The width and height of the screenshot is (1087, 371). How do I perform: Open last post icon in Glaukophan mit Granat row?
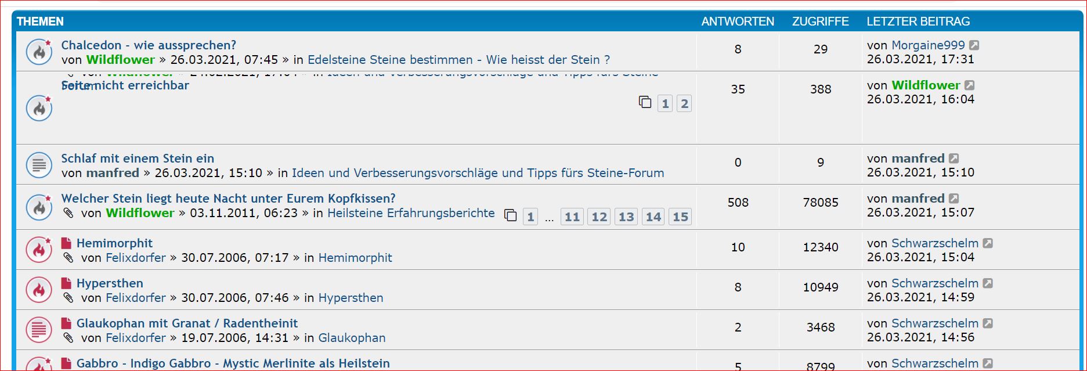point(988,323)
